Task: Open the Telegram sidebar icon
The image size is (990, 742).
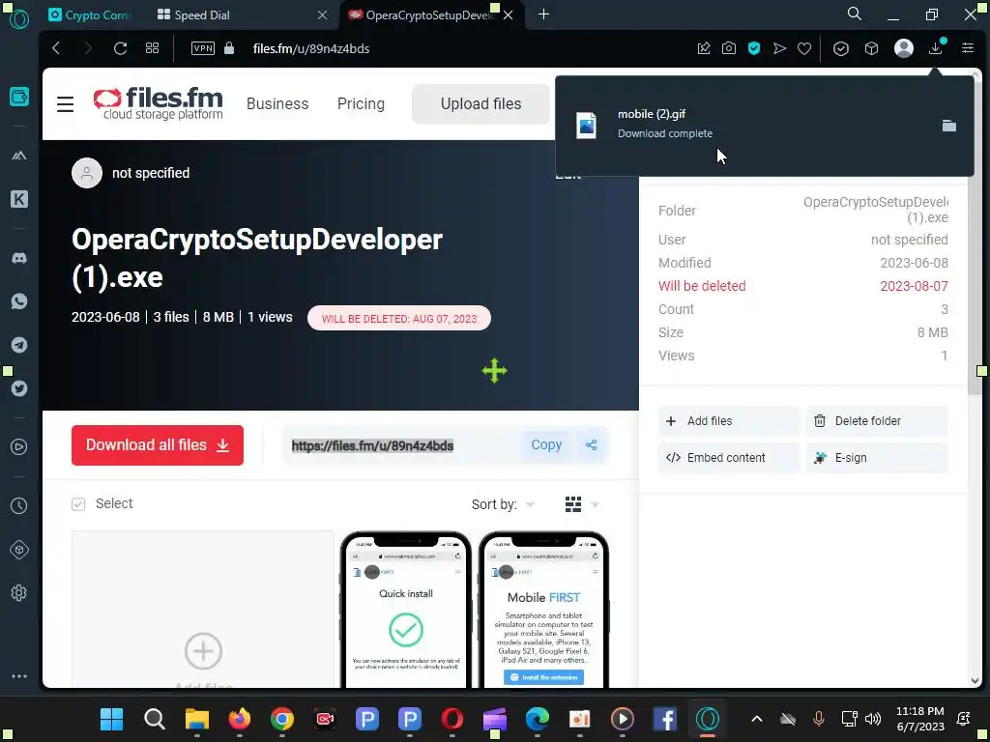Action: (19, 345)
